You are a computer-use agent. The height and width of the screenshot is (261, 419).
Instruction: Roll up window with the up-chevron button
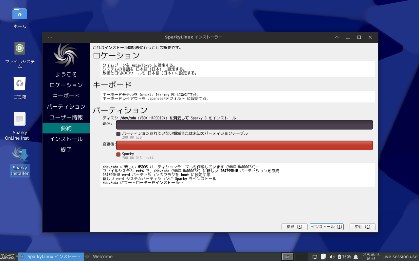[337, 37]
